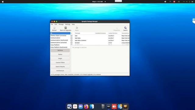Click the red tray icon in top bar
Viewport: 195px width, 110px height.
[x=174, y=2]
